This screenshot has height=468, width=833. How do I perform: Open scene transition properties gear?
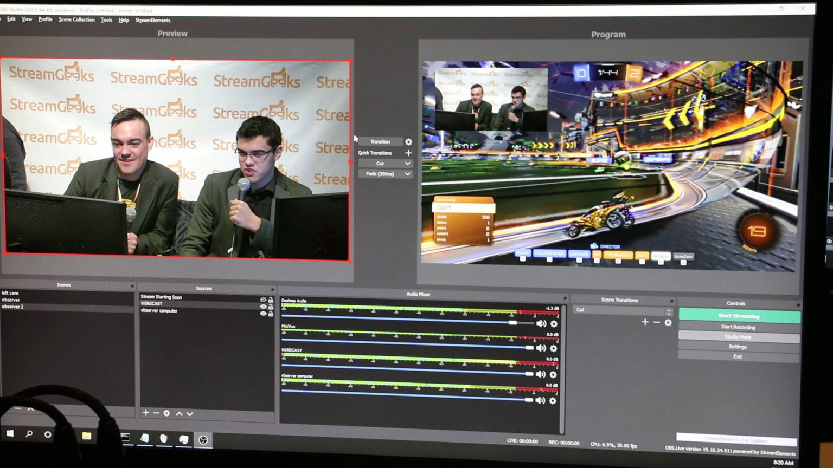click(x=668, y=322)
